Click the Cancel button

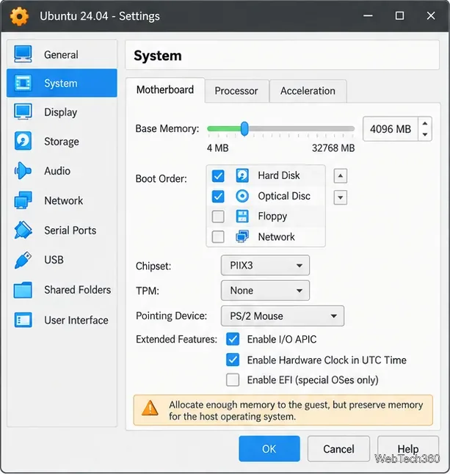tap(338, 449)
